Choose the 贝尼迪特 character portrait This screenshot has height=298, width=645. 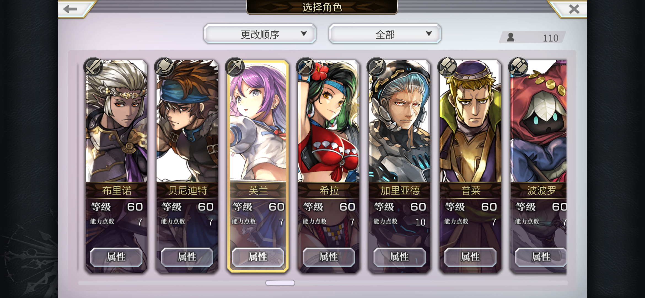point(187,121)
